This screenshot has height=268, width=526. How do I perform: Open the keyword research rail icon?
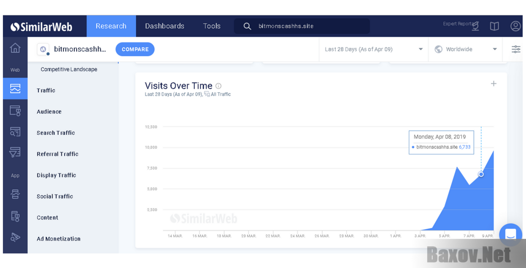pos(15,131)
